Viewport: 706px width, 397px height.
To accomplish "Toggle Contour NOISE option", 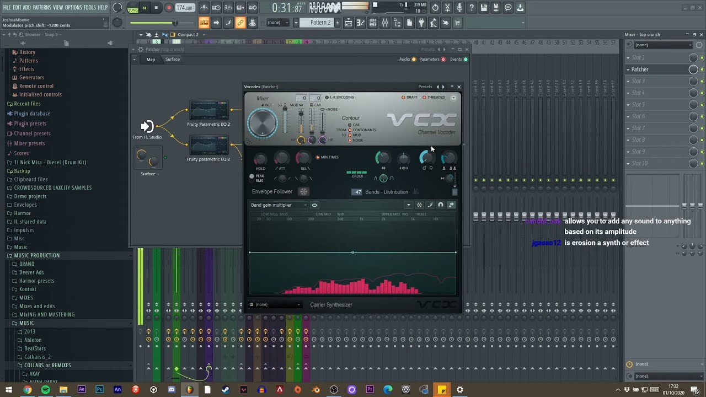I will point(355,140).
